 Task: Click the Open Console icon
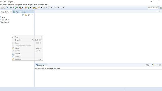[x=153, y=65]
